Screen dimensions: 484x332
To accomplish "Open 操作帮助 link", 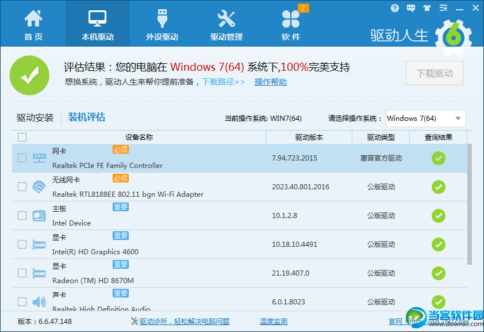I will [x=270, y=82].
